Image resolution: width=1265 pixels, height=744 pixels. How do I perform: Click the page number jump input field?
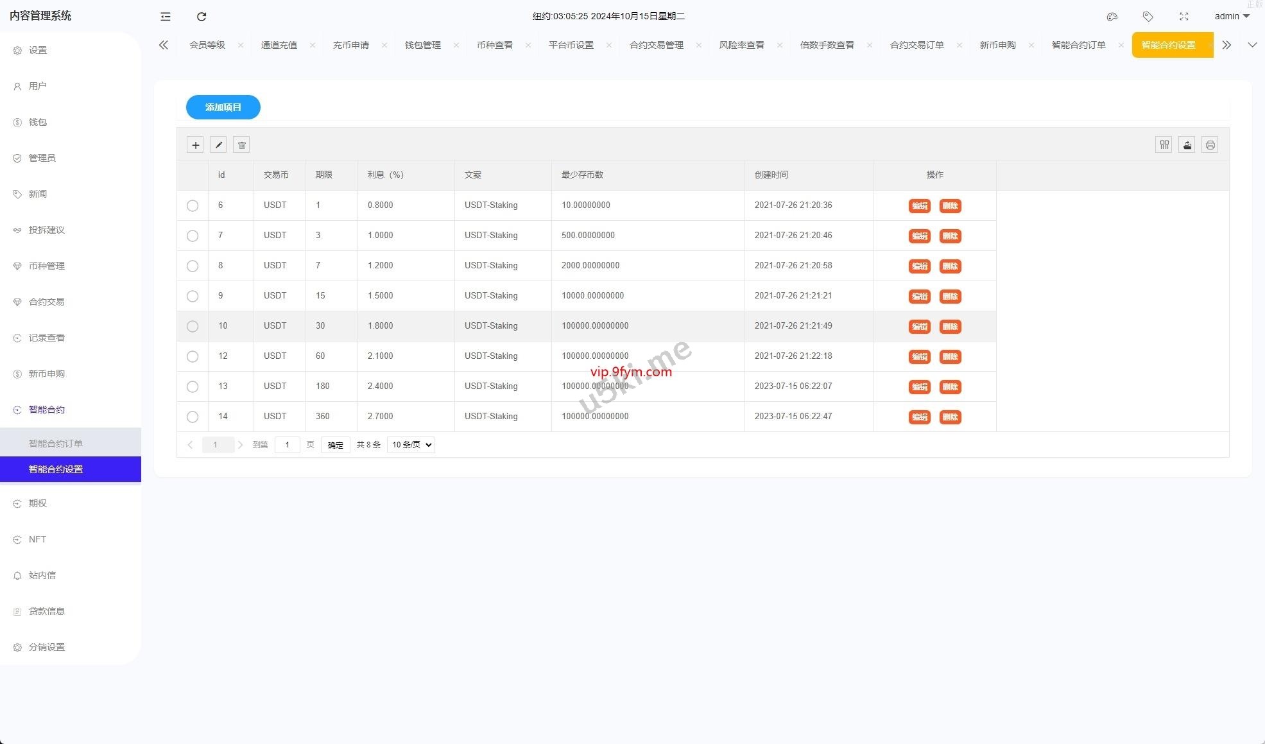287,445
